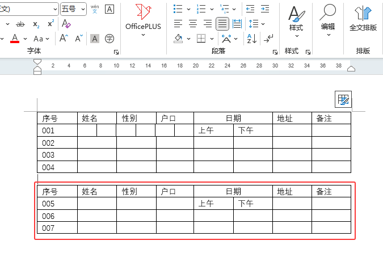Open the borders dropdown arrow
Image resolution: width=383 pixels, height=270 pixels.
212,39
